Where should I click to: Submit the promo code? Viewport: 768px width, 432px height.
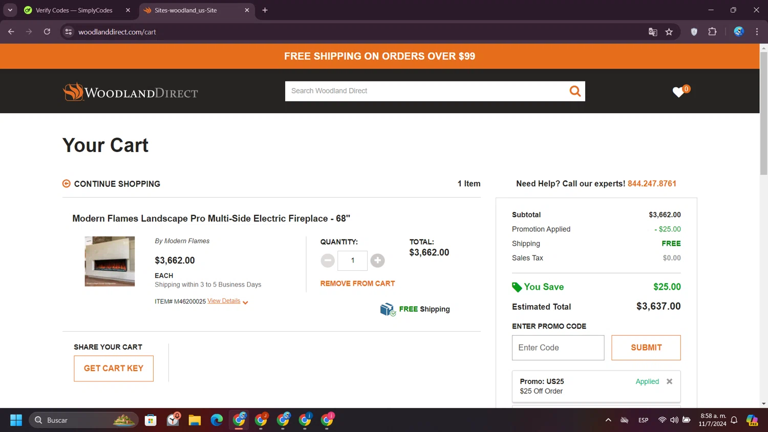[x=646, y=348]
